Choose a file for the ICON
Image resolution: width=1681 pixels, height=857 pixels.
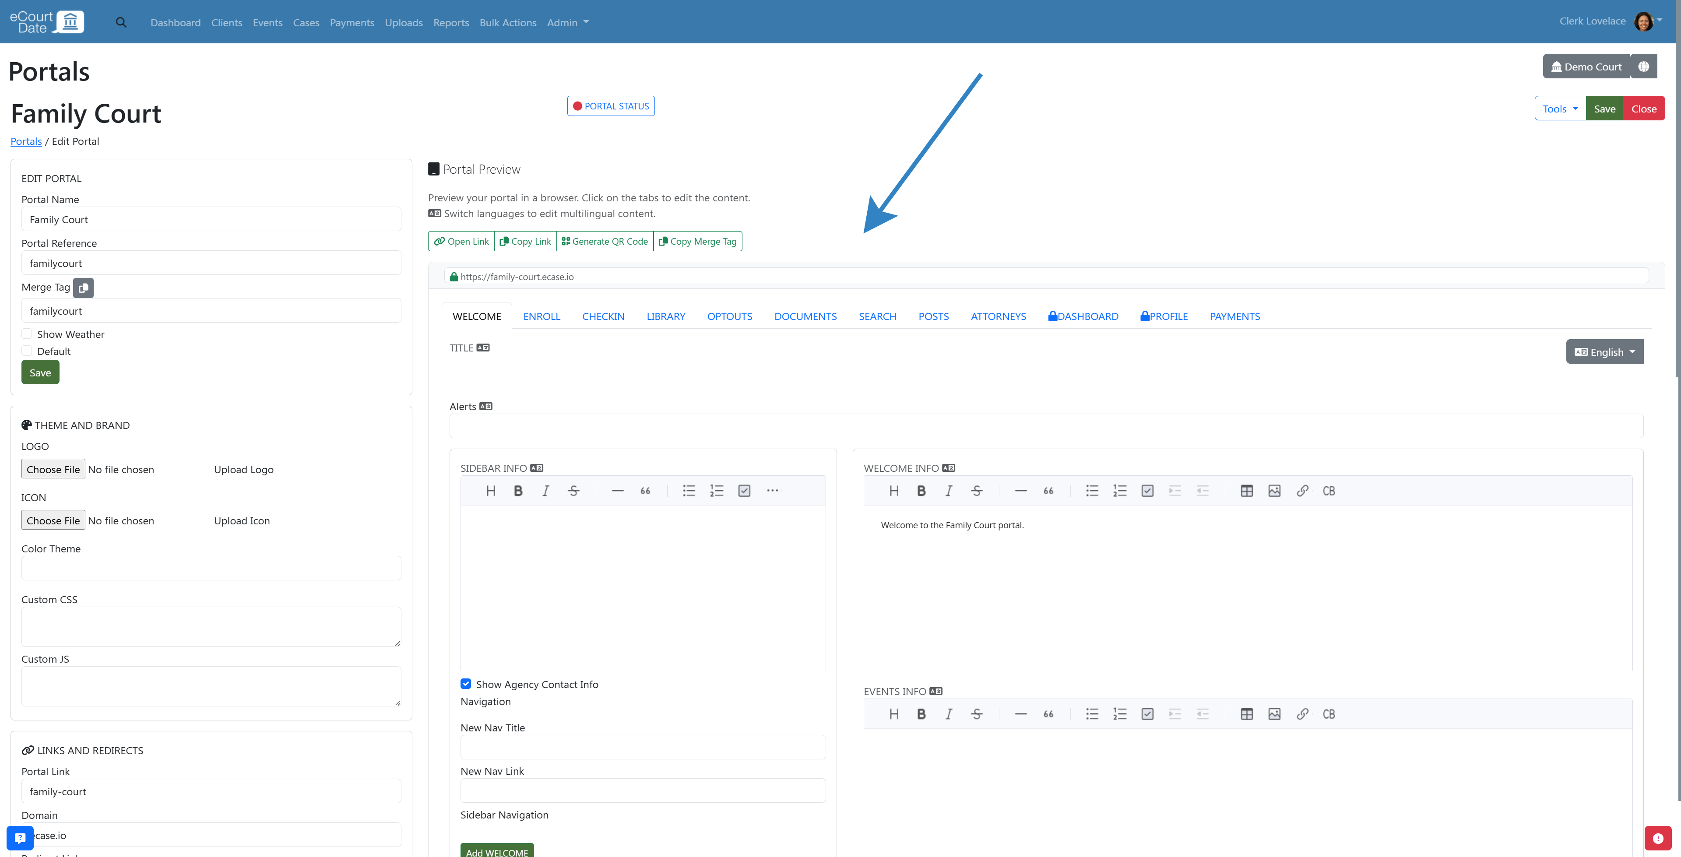53,520
